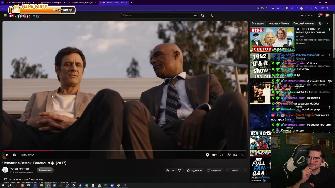The height and width of the screenshot is (188, 335).
Task: Open a new browser tab
Action: coord(132,3)
